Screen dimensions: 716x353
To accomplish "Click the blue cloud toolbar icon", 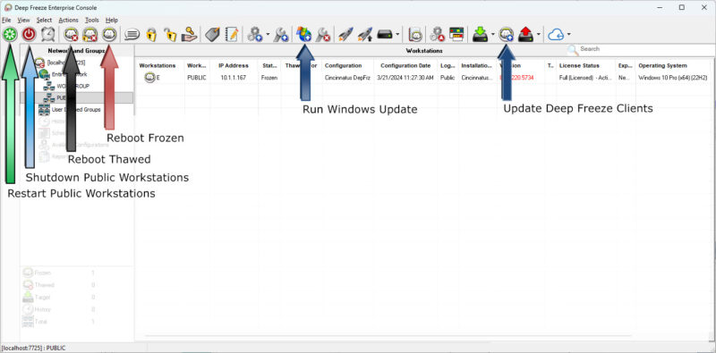I will click(556, 34).
